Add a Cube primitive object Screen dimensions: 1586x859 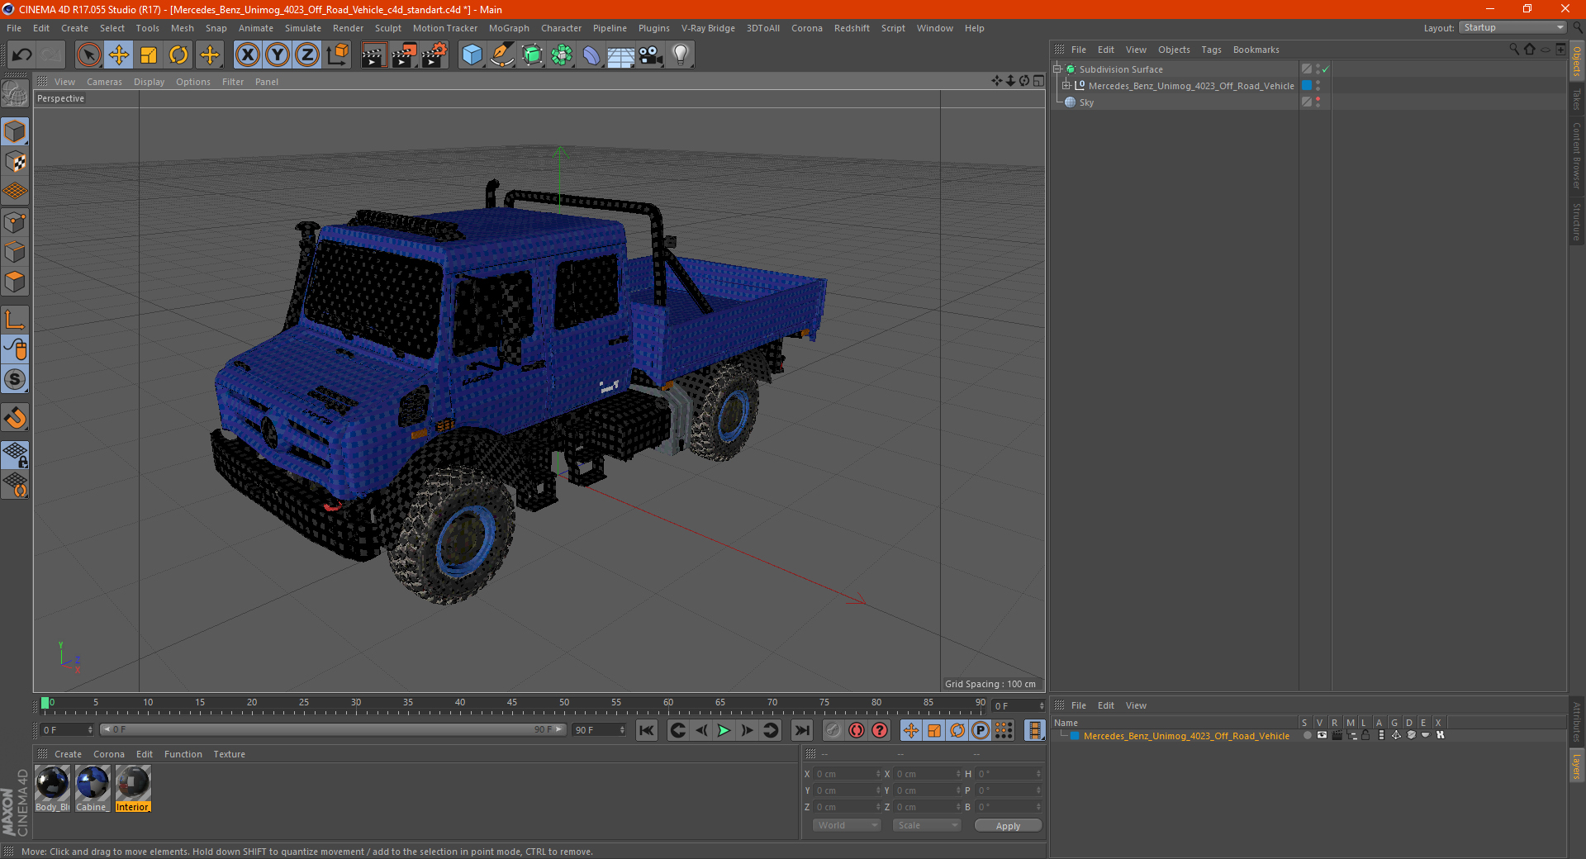[x=472, y=55]
